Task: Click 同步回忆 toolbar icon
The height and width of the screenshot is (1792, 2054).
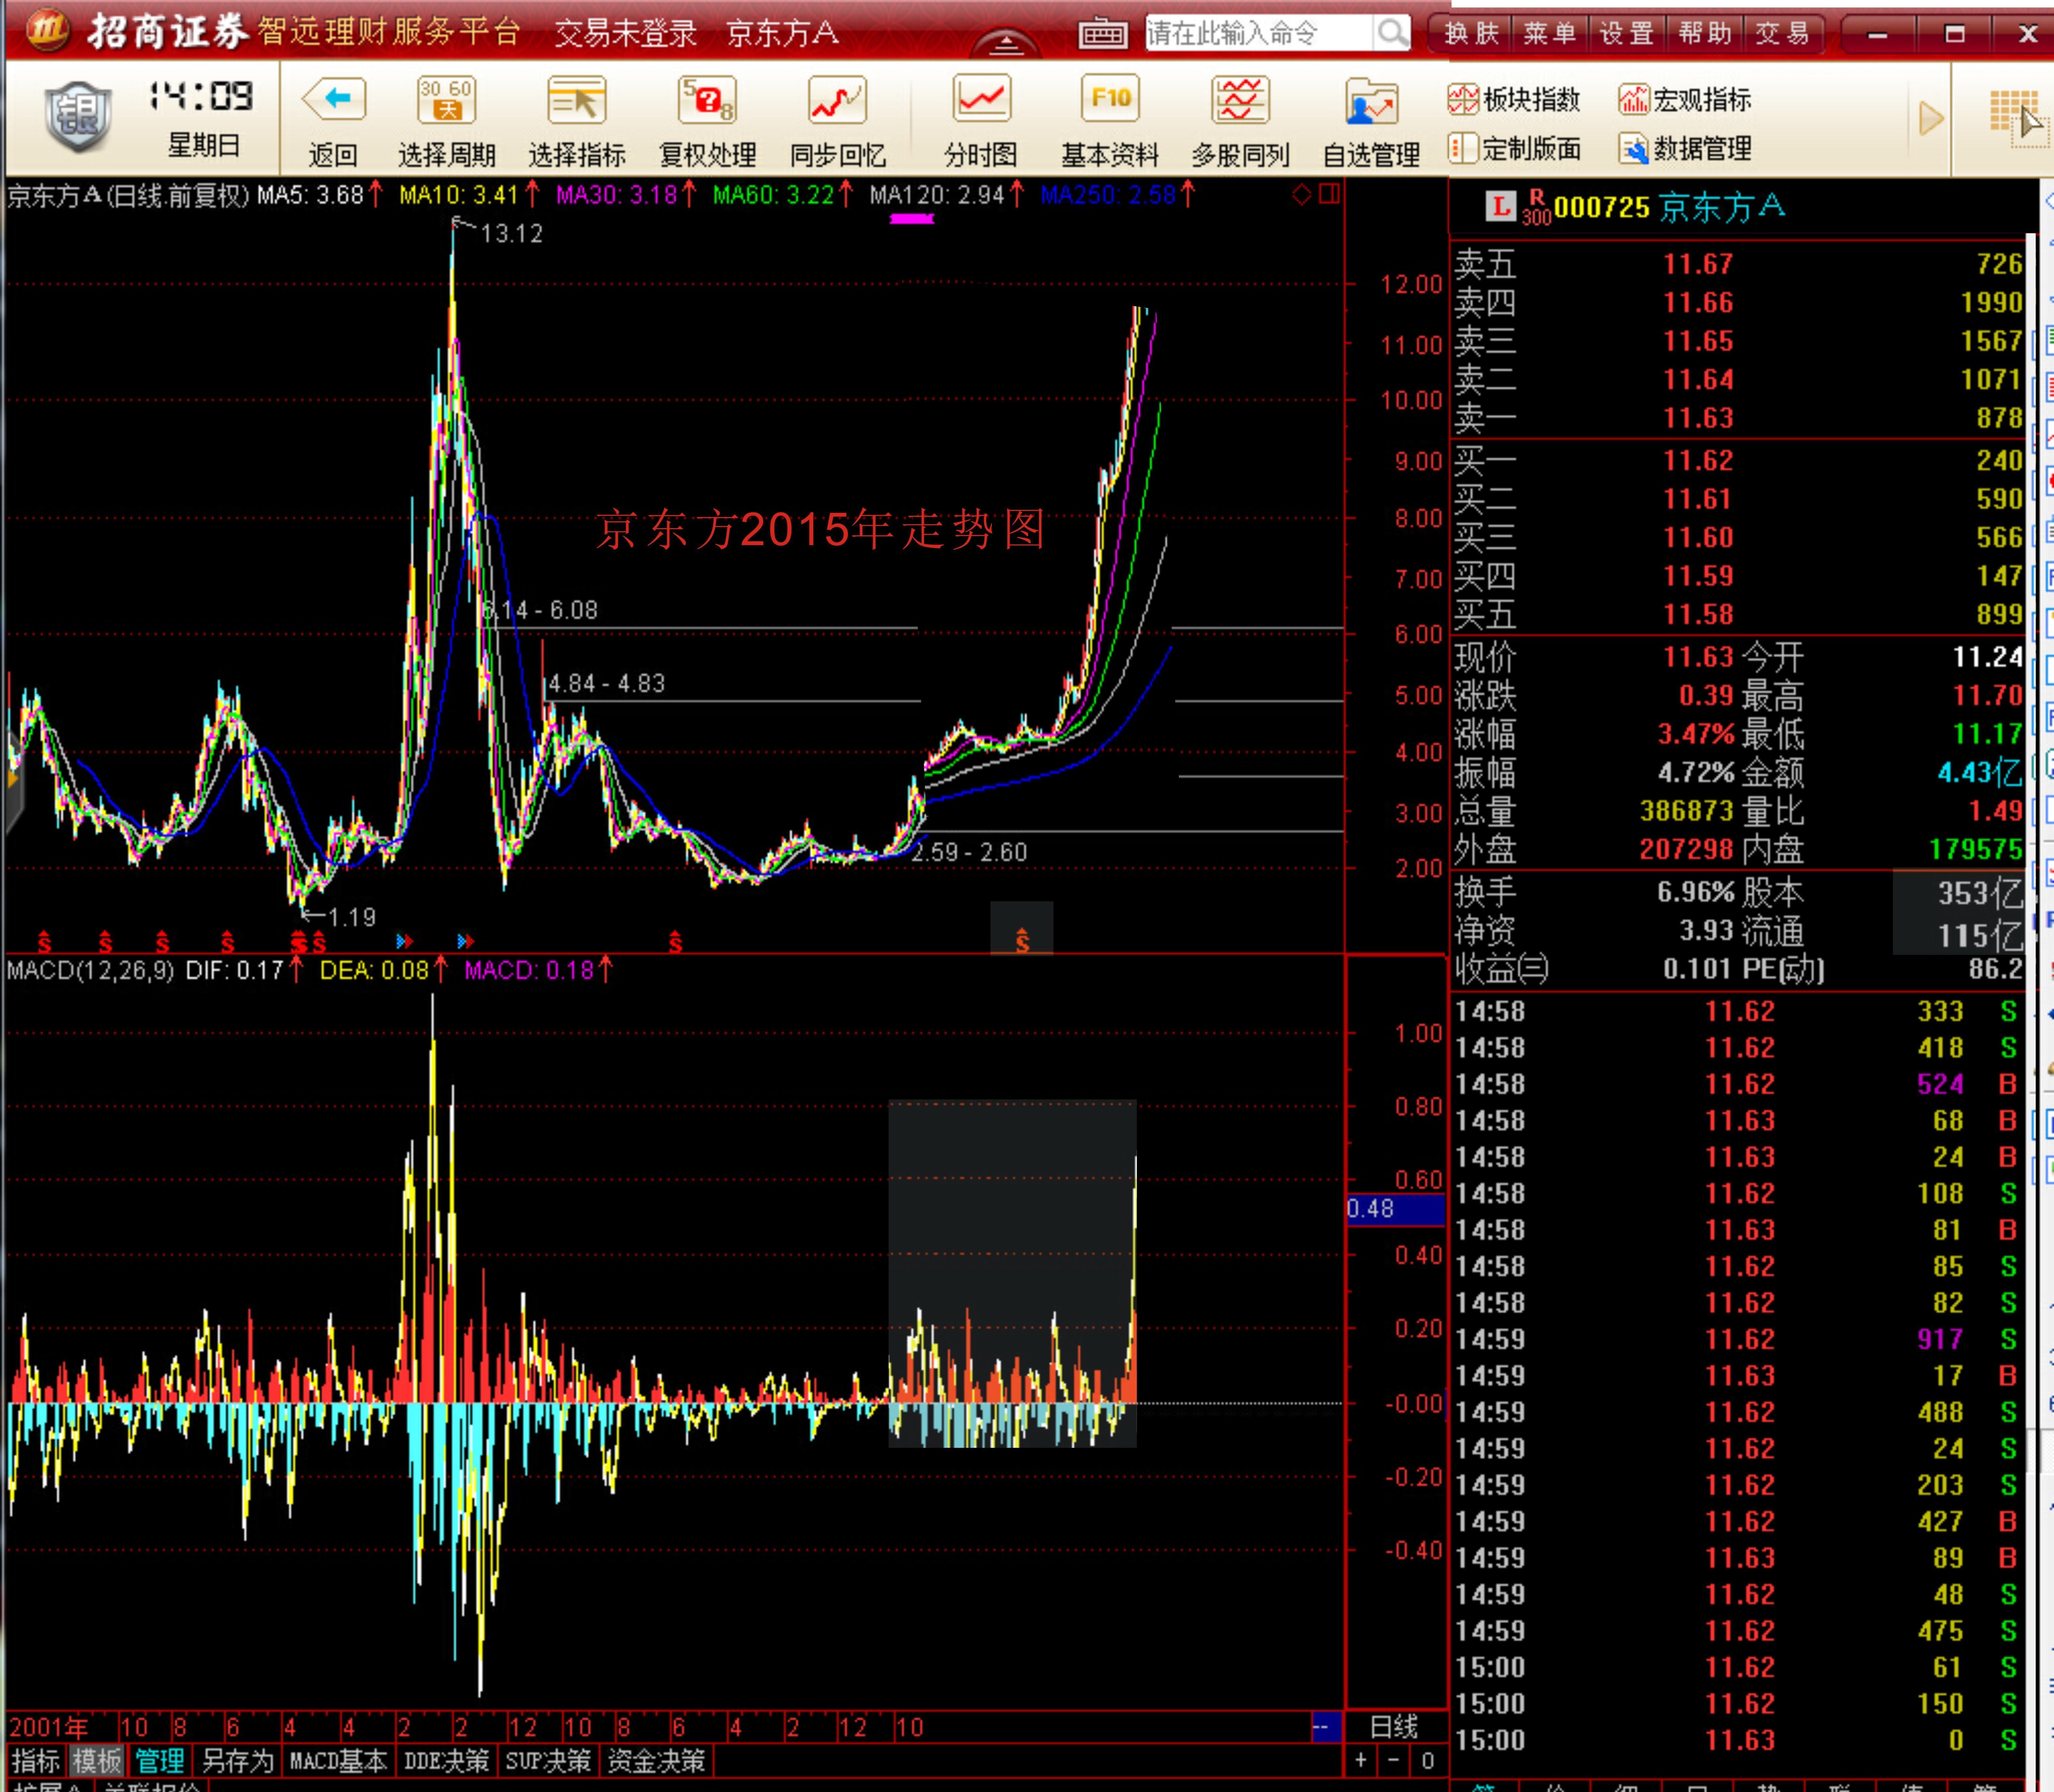Action: coord(837,100)
